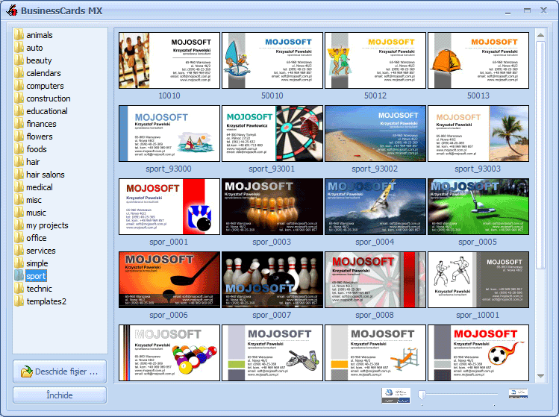Click the selected sport folder icon
This screenshot has width=559, height=417.
[x=19, y=276]
